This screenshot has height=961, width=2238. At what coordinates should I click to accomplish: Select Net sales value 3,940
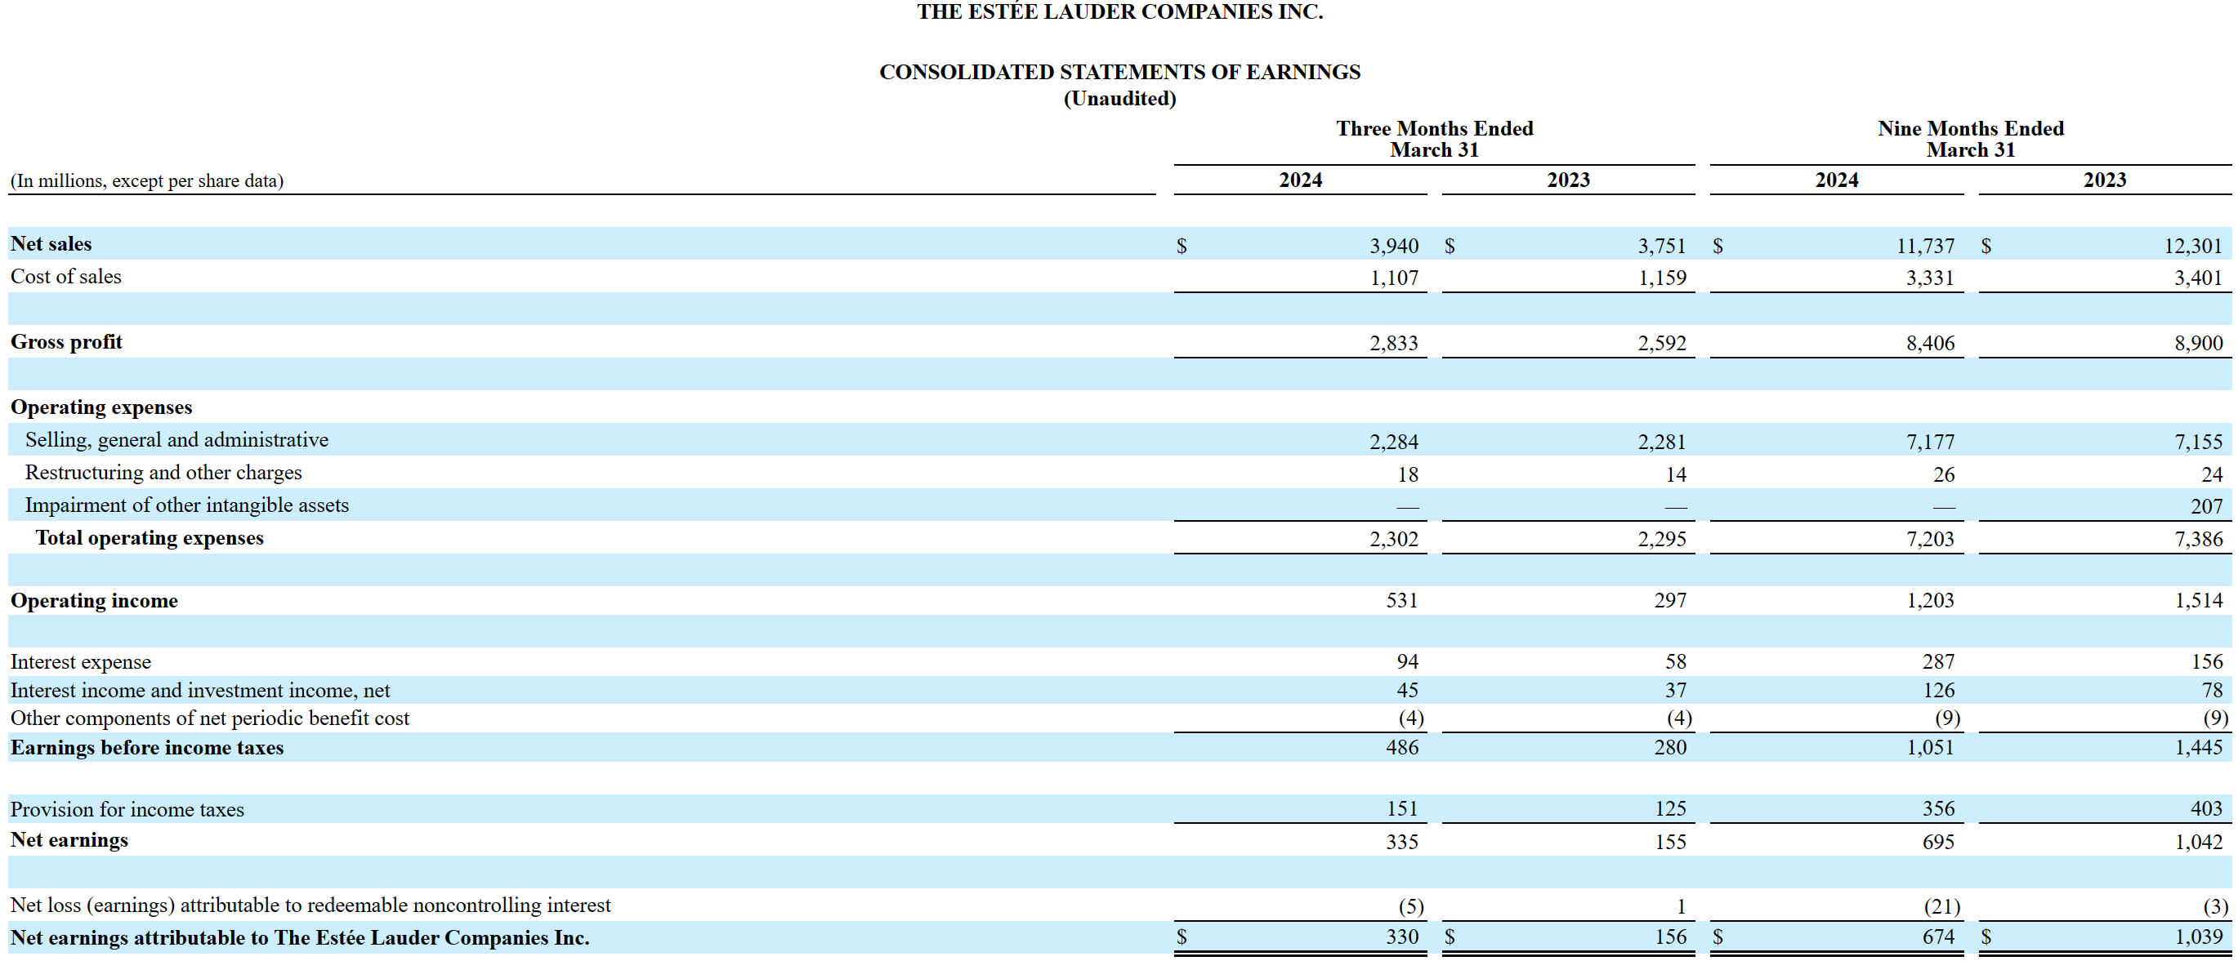click(x=1393, y=247)
